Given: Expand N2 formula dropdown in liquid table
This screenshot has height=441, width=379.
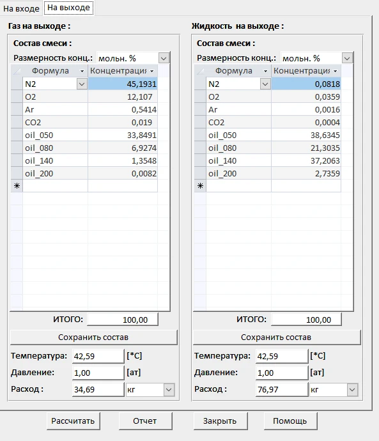Looking at the screenshot, I should (265, 84).
